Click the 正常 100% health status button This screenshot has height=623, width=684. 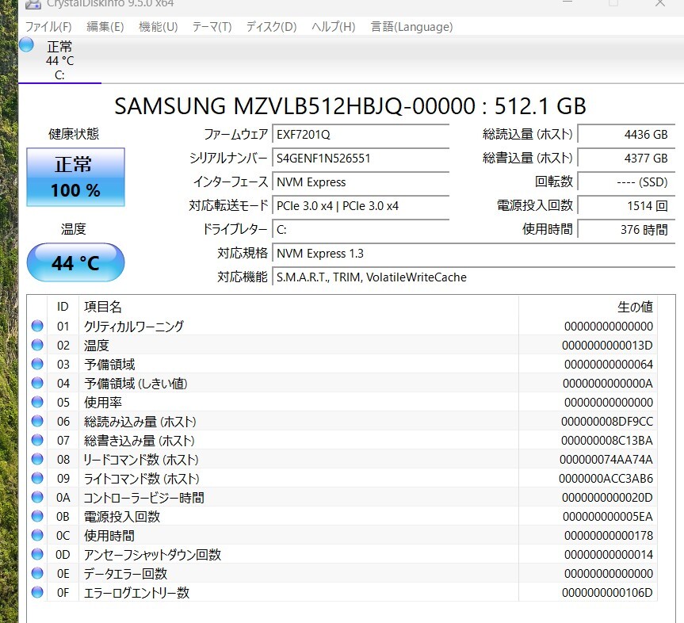click(75, 177)
